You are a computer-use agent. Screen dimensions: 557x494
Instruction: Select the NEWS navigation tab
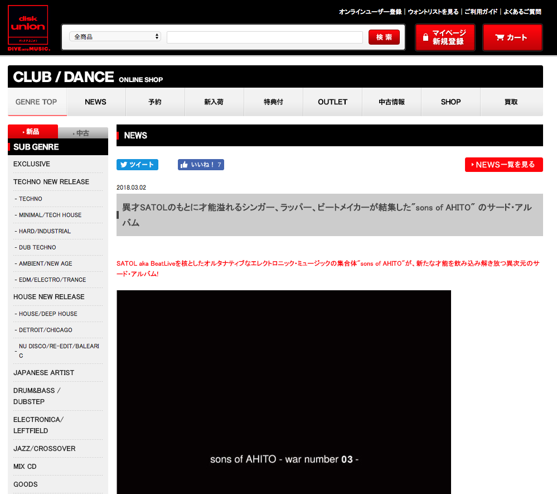pos(95,102)
